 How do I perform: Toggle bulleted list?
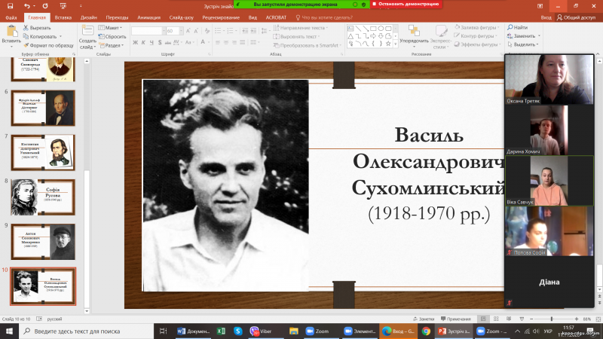[218, 31]
